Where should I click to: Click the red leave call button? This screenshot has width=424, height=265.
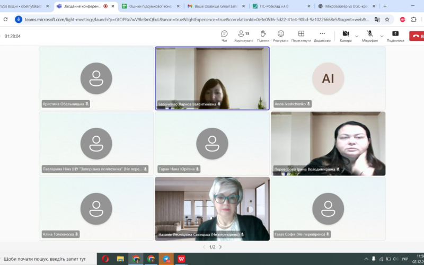coord(416,36)
